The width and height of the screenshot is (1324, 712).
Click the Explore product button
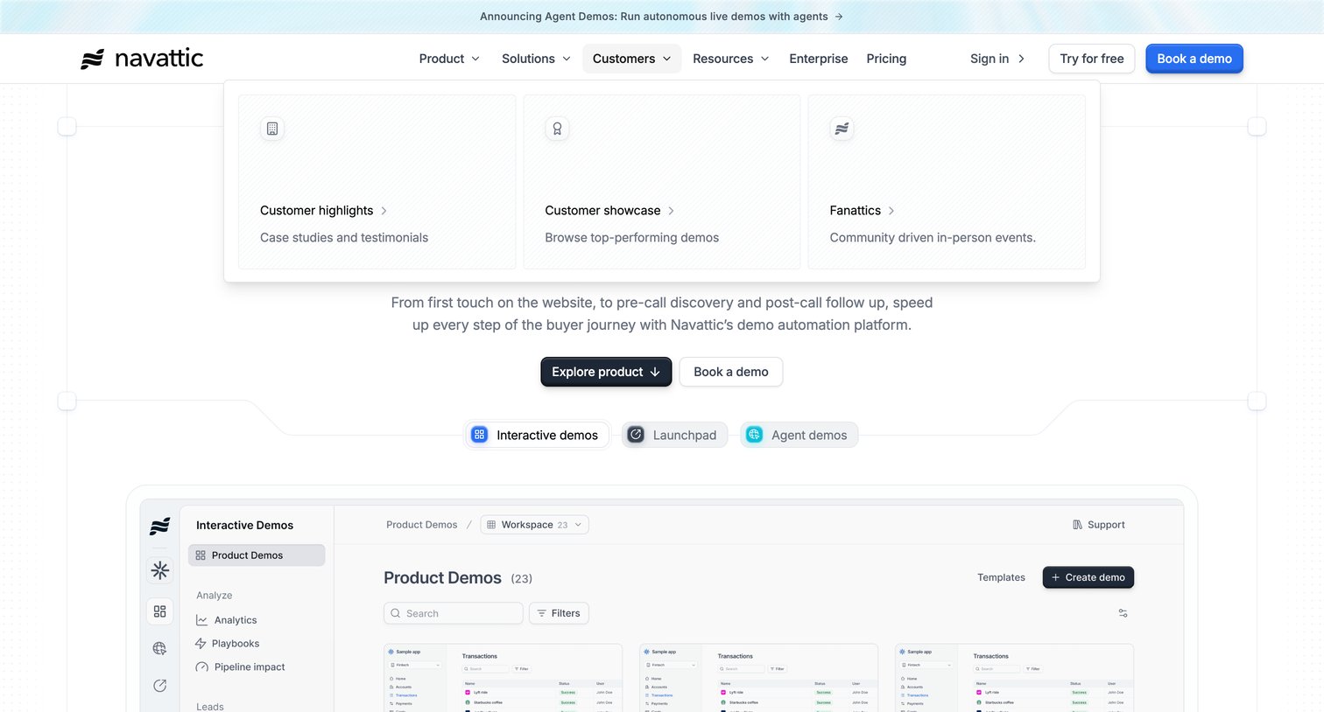click(x=606, y=372)
